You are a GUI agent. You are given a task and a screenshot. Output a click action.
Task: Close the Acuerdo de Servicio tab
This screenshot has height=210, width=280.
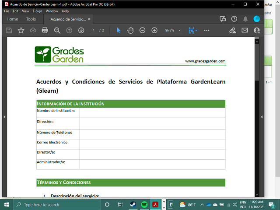point(89,19)
